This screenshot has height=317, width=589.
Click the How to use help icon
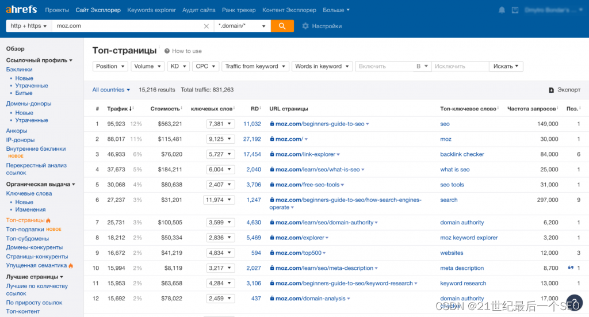[x=167, y=51]
